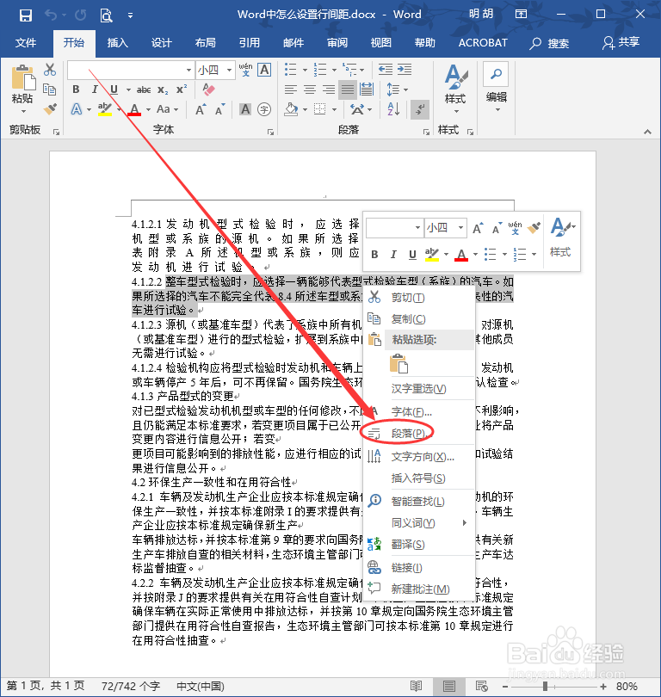The height and width of the screenshot is (697, 661).
Task: Open the Find search magnifier in the Editing group
Action: click(496, 74)
